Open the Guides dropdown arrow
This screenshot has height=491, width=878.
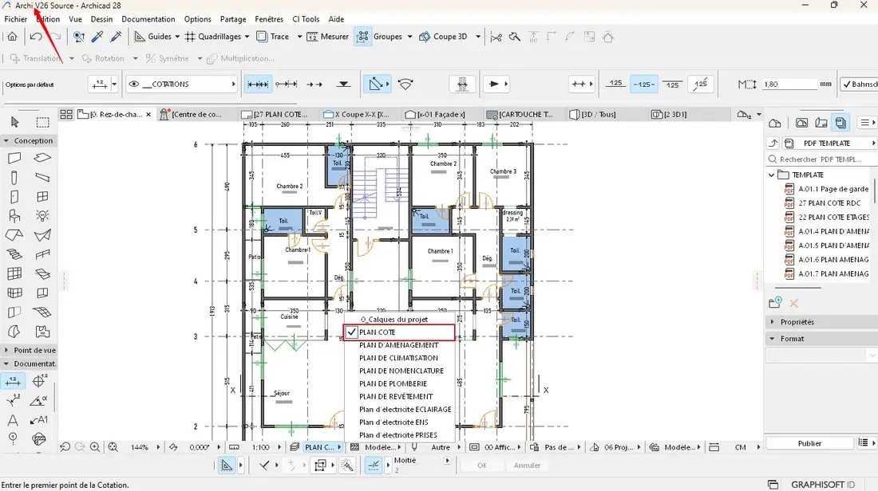(177, 37)
